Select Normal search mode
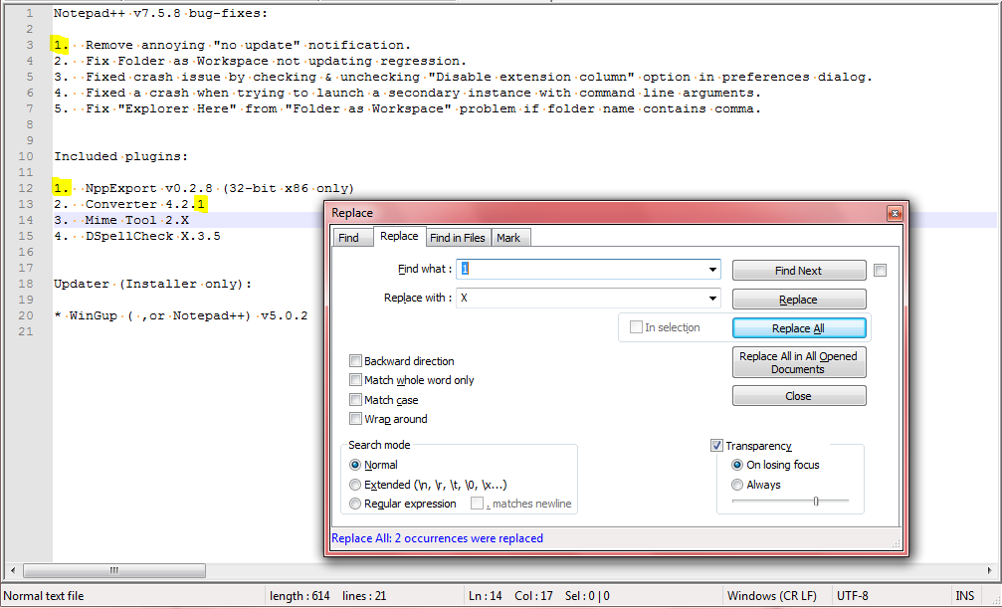The width and height of the screenshot is (1002, 609). [355, 465]
